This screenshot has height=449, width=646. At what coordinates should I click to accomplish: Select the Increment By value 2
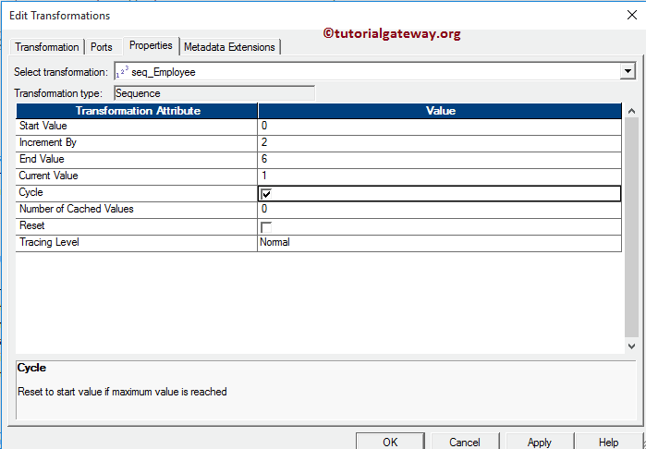tap(439, 143)
